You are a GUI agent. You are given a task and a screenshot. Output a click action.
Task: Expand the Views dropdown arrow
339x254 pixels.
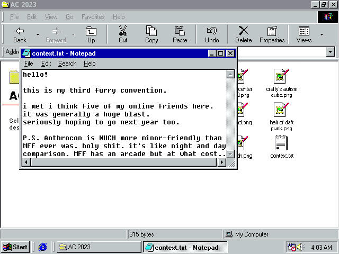click(322, 35)
